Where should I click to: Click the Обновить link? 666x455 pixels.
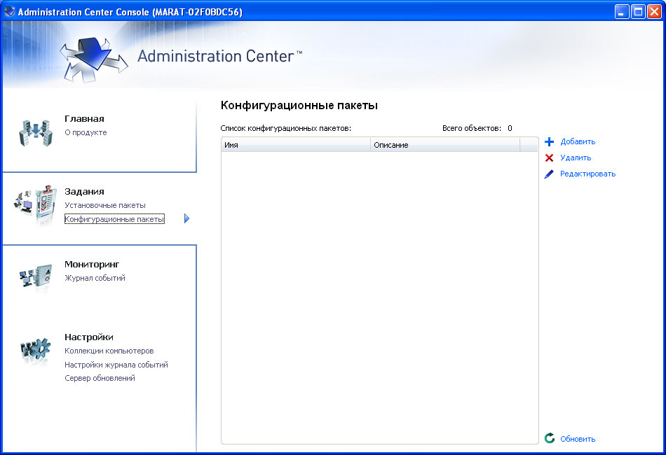(x=578, y=439)
